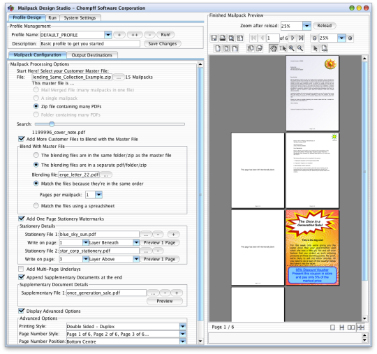Go to next page in preview
The width and height of the screenshot is (377, 354).
(293, 38)
